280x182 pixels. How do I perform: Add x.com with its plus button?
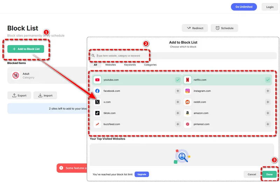pos(178,102)
